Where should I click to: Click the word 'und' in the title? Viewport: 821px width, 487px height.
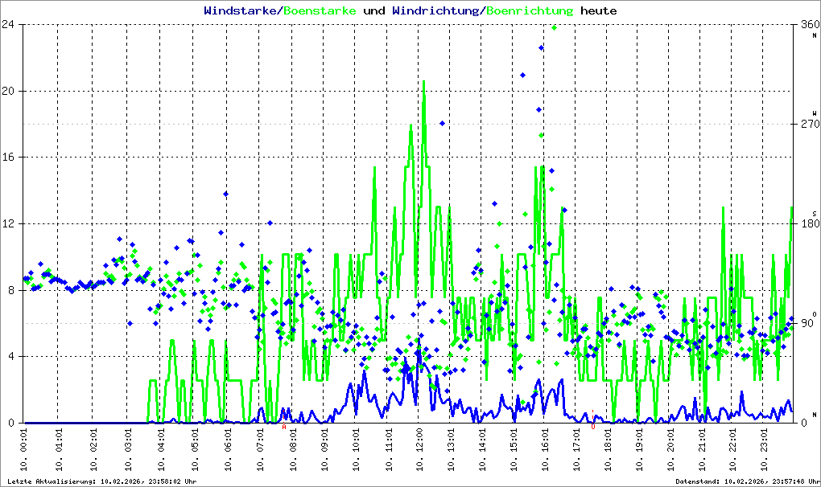(x=373, y=10)
